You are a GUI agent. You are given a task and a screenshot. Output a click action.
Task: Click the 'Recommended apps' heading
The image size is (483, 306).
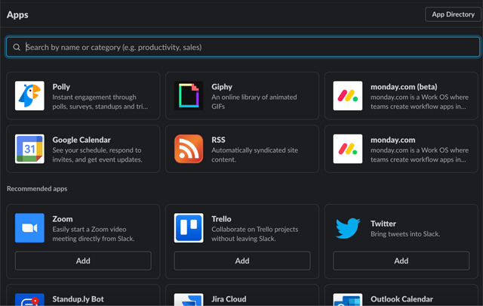click(37, 188)
